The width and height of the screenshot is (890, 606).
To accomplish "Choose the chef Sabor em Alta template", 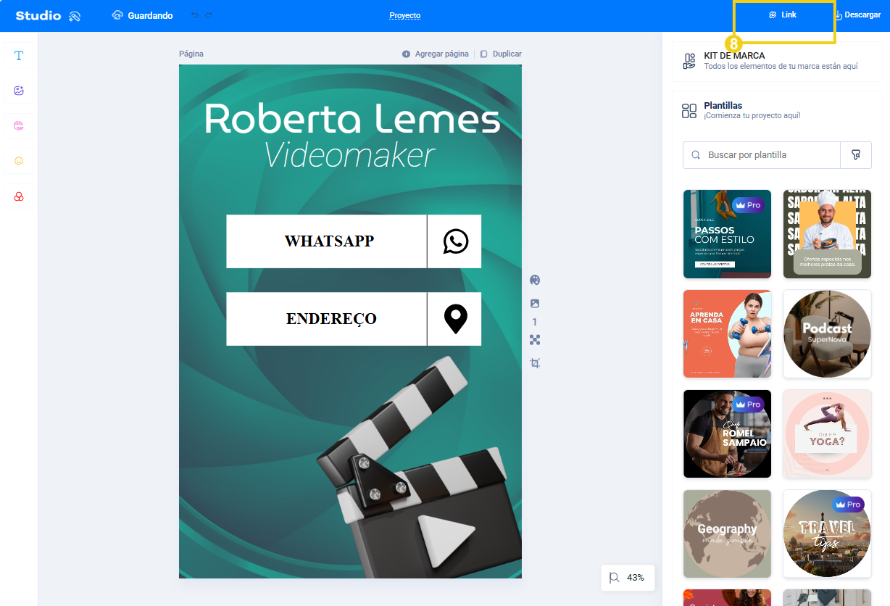I will 827,234.
